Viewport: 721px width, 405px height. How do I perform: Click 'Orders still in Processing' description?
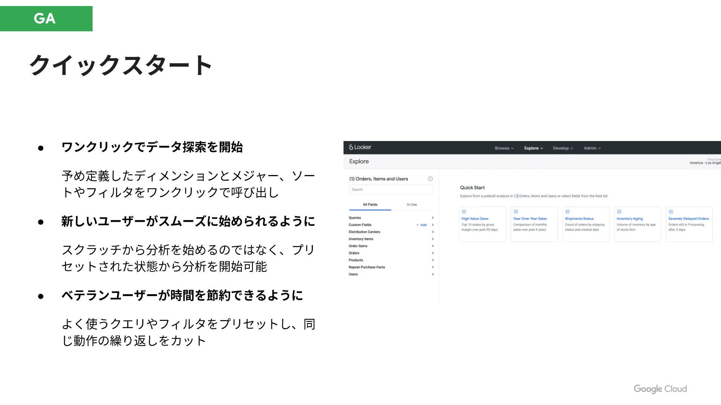point(686,225)
